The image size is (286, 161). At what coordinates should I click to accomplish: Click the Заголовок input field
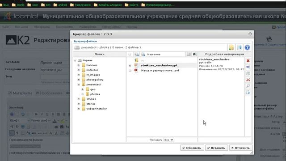(55, 63)
